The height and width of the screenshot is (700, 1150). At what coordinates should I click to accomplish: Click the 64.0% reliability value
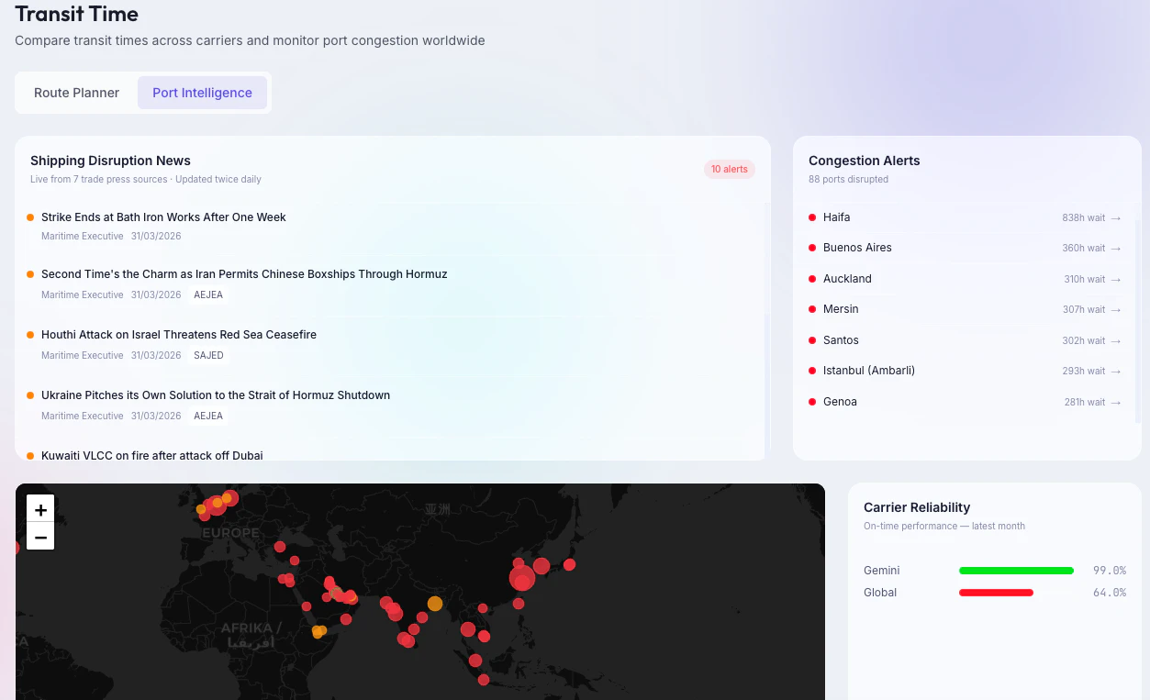pyautogui.click(x=1109, y=593)
